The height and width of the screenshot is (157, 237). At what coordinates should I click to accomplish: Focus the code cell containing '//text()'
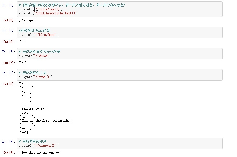36,77
